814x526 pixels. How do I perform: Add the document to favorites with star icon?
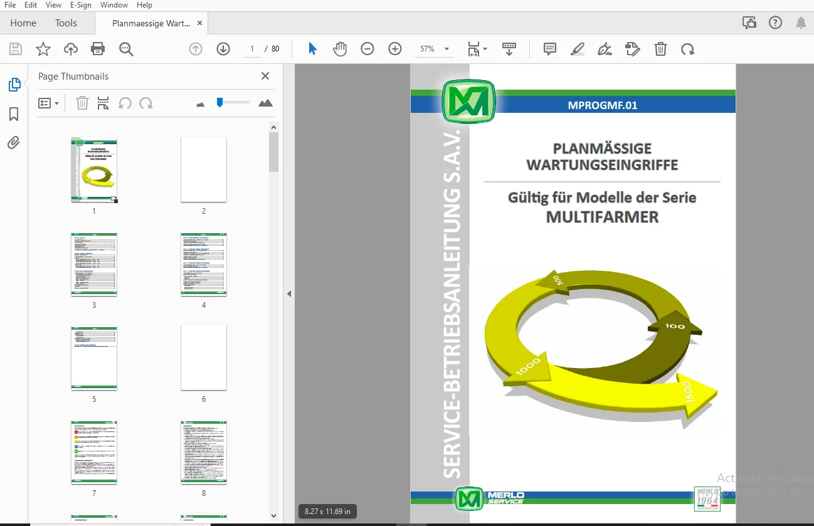(43, 49)
